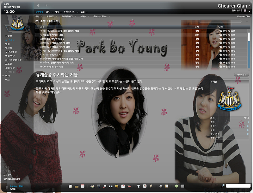The image size is (253, 193).
Task: Open the 감독 menu in top bar
Action: pyautogui.click(x=48, y=12)
